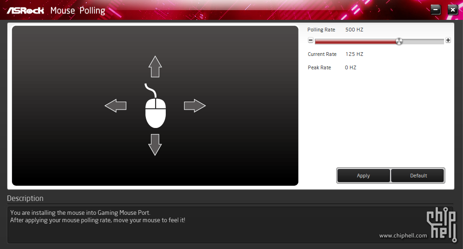This screenshot has width=463, height=249.
Task: Click the 'Mouse Polling' window title
Action: [78, 11]
